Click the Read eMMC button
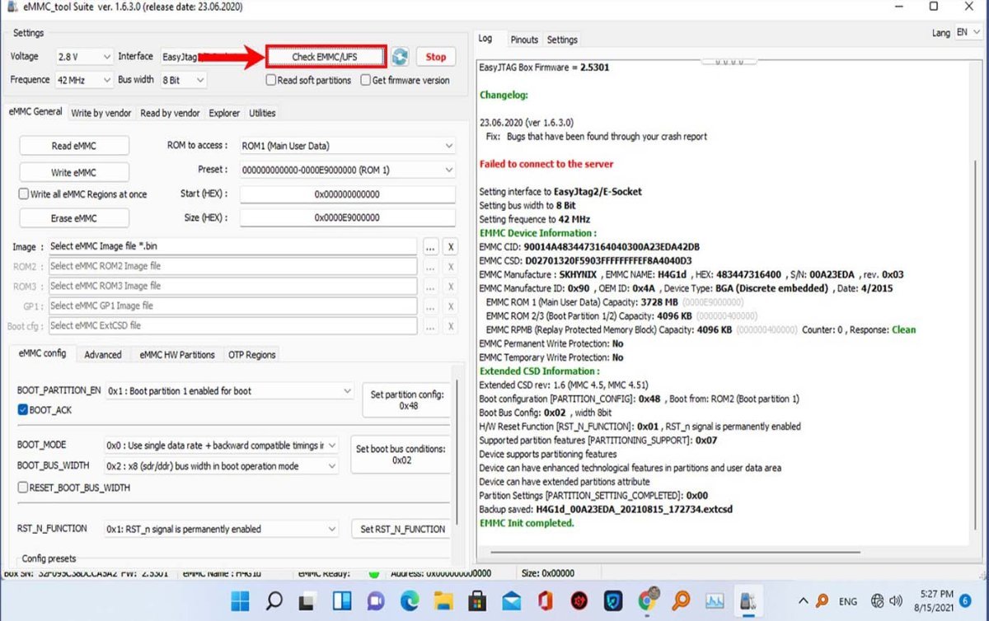989x621 pixels. tap(74, 146)
